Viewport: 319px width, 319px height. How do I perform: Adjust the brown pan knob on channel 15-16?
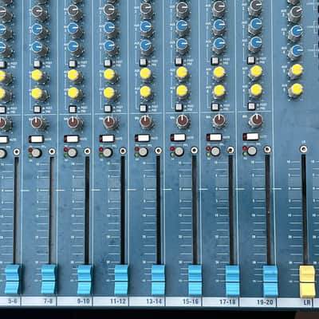[183, 121]
